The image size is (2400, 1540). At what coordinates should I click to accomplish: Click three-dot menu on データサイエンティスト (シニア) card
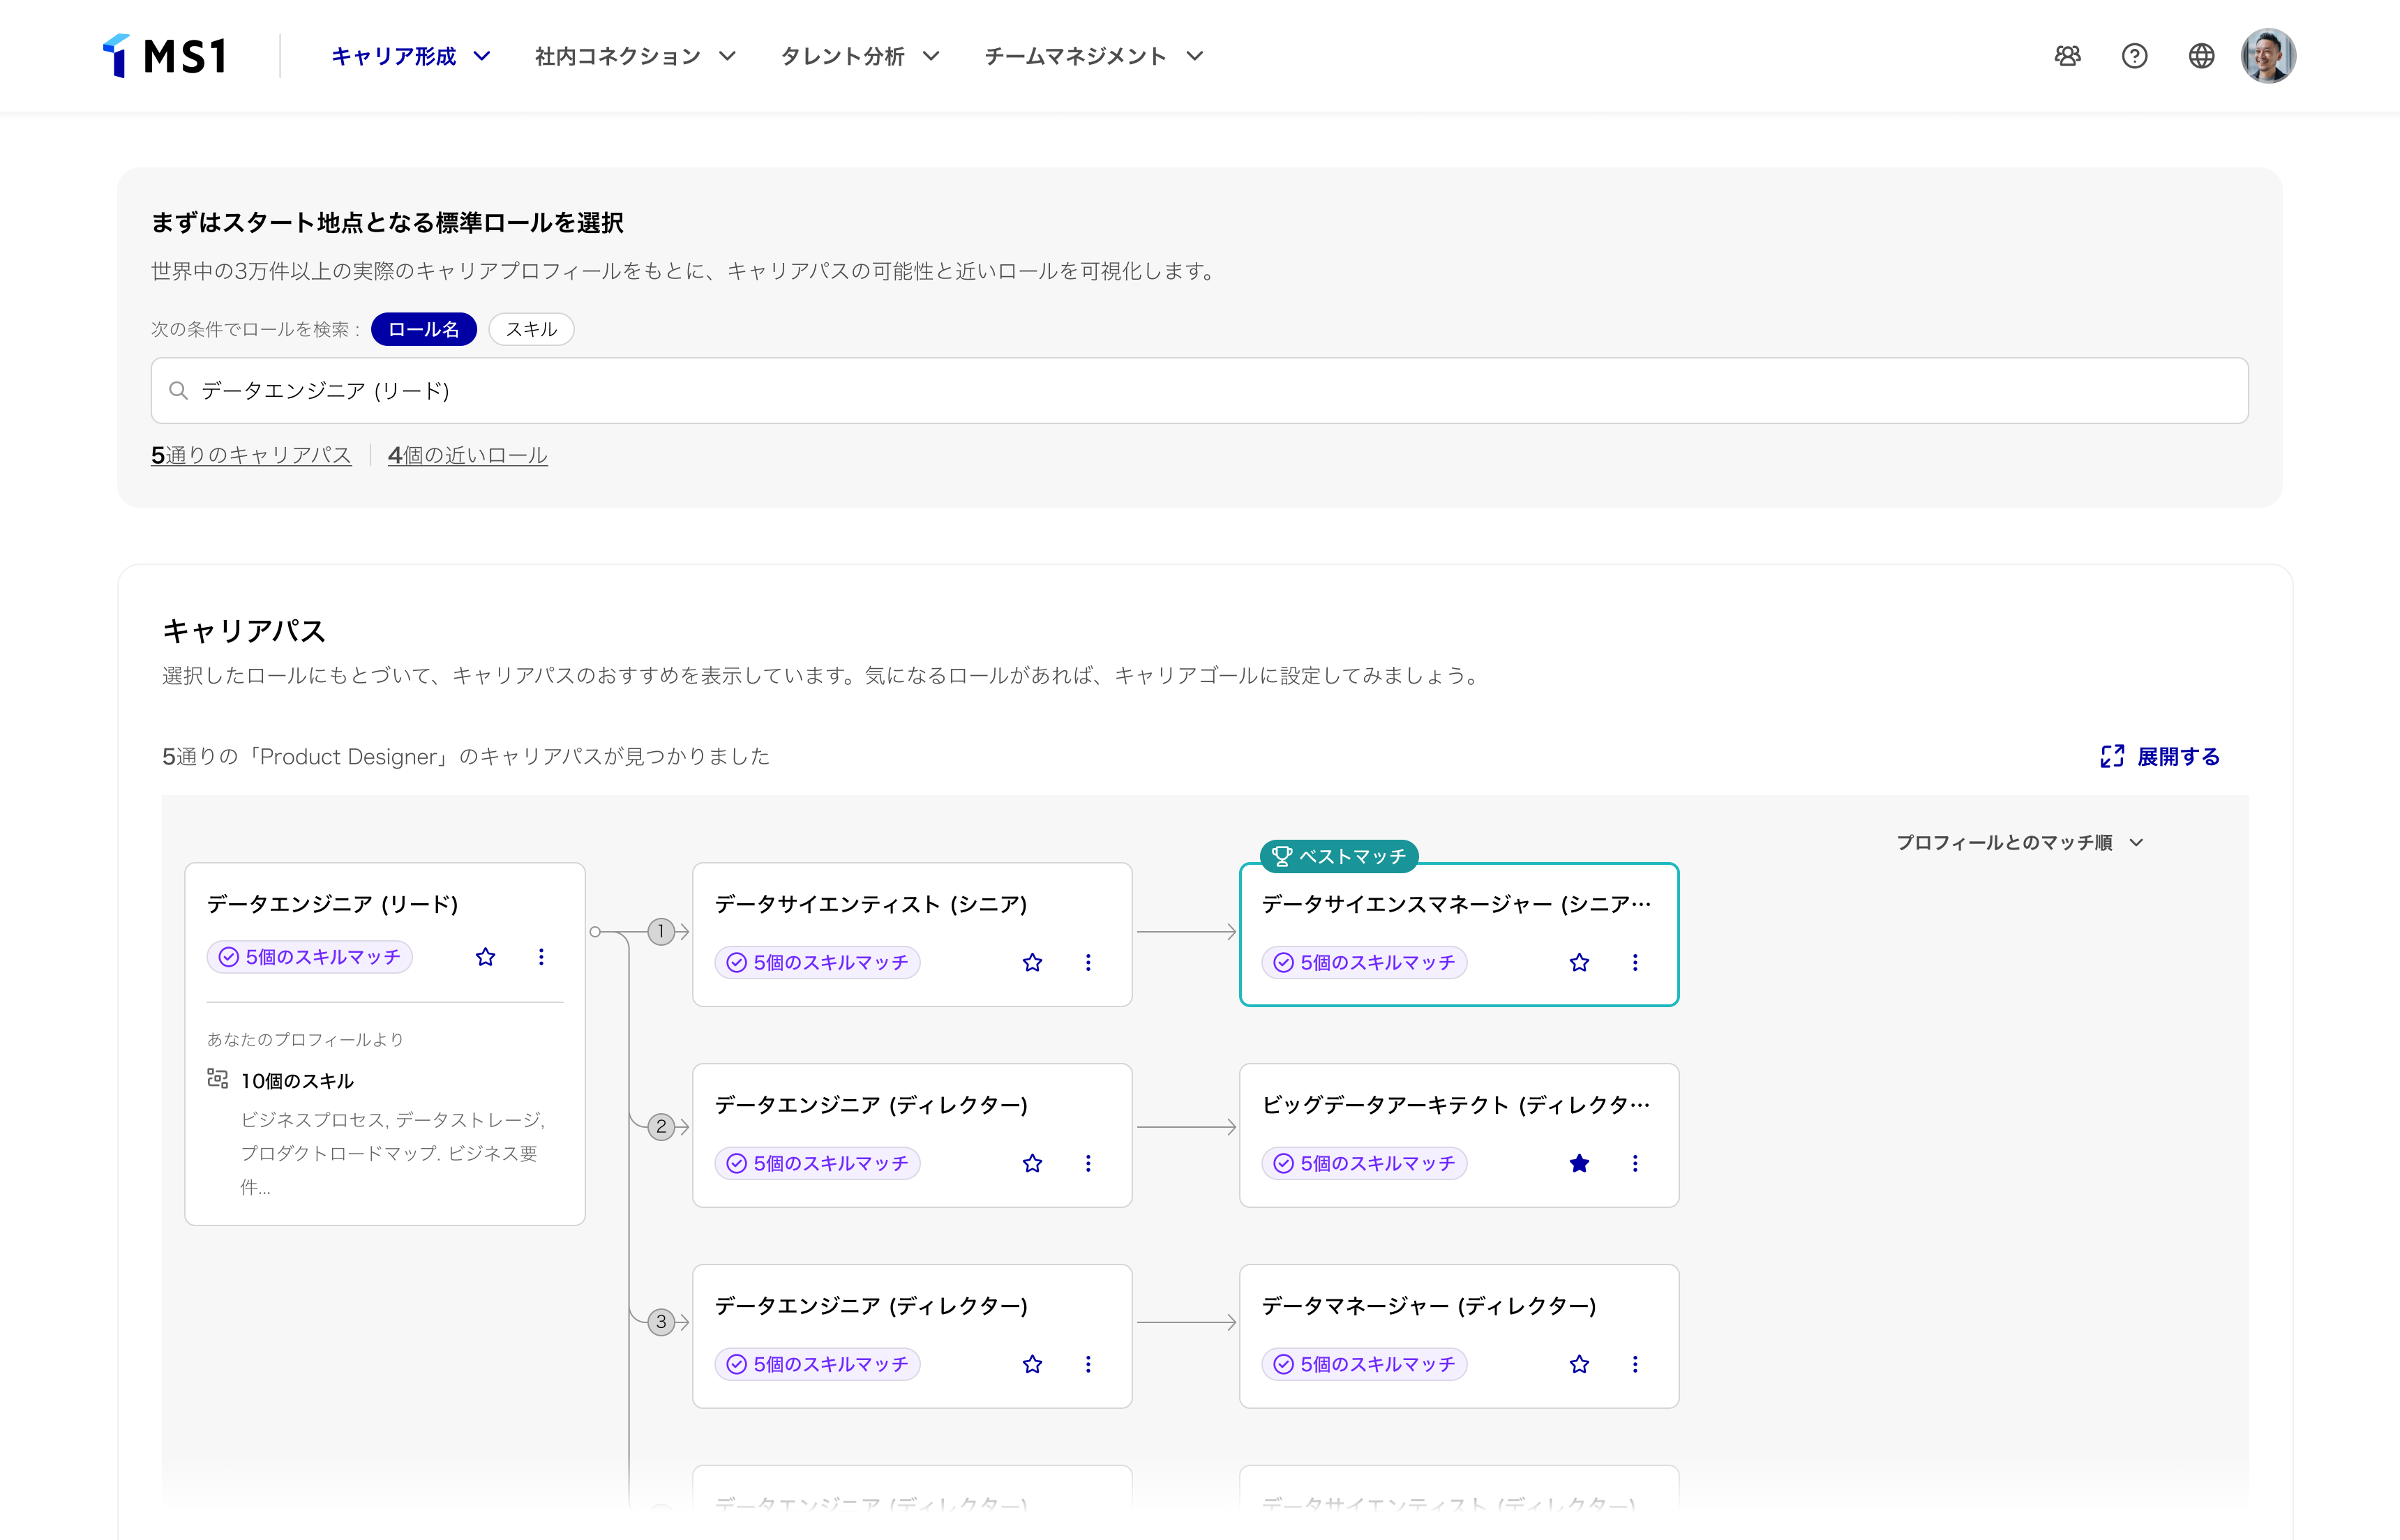[x=1088, y=962]
